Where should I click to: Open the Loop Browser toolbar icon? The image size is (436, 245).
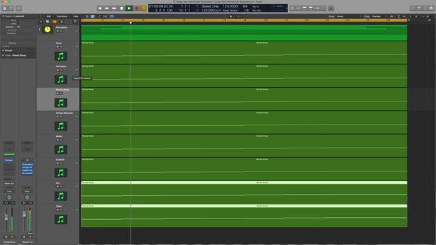pyautogui.click(x=425, y=8)
